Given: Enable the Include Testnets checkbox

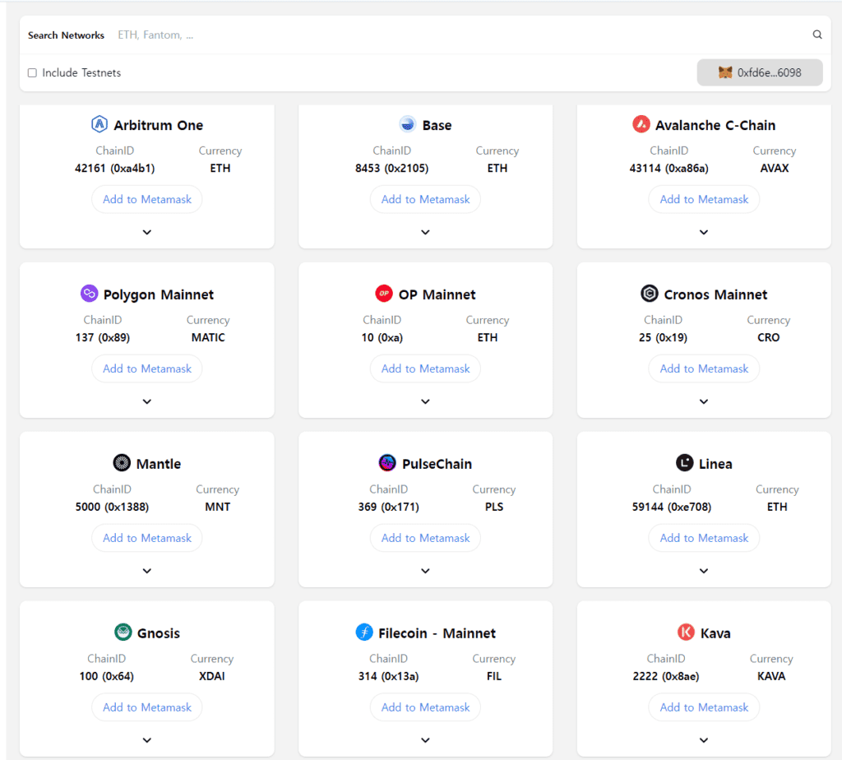Looking at the screenshot, I should (31, 72).
